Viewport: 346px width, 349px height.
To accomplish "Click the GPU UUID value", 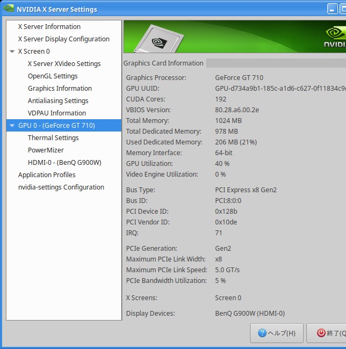I will point(281,89).
